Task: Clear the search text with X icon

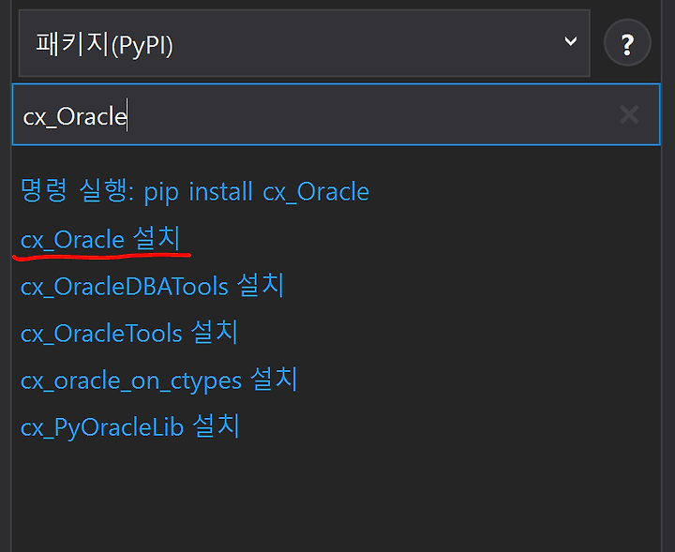Action: tap(629, 115)
